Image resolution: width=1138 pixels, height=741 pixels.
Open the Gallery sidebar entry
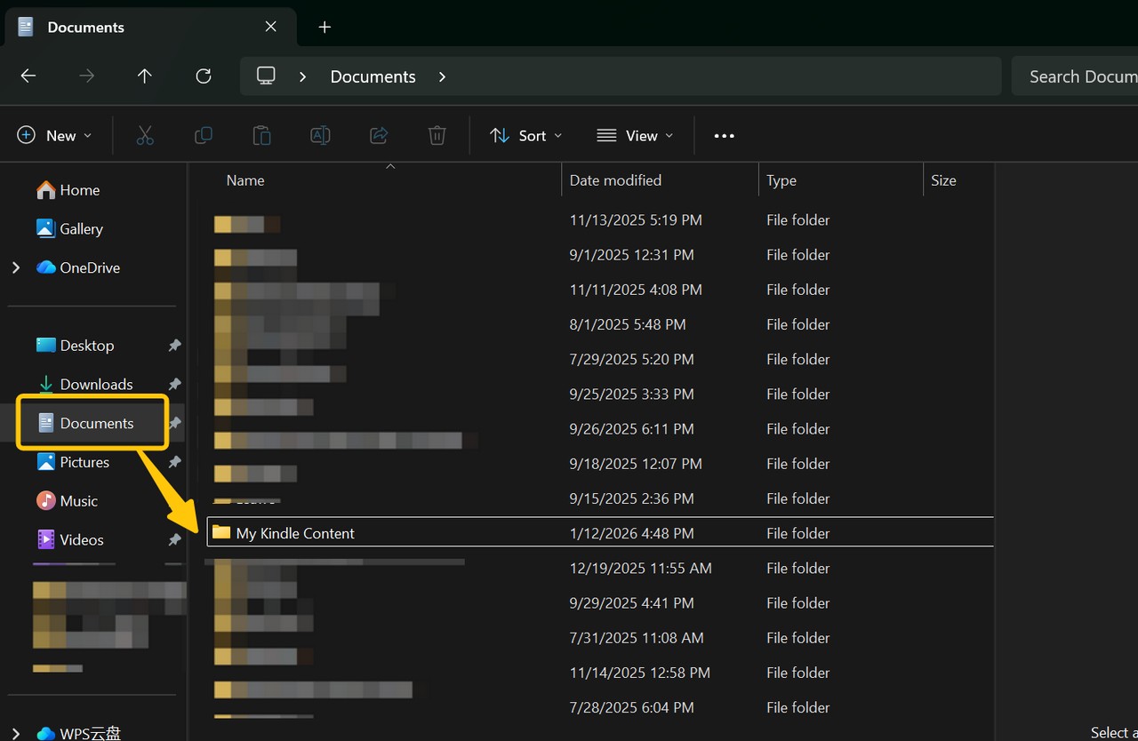pos(80,228)
